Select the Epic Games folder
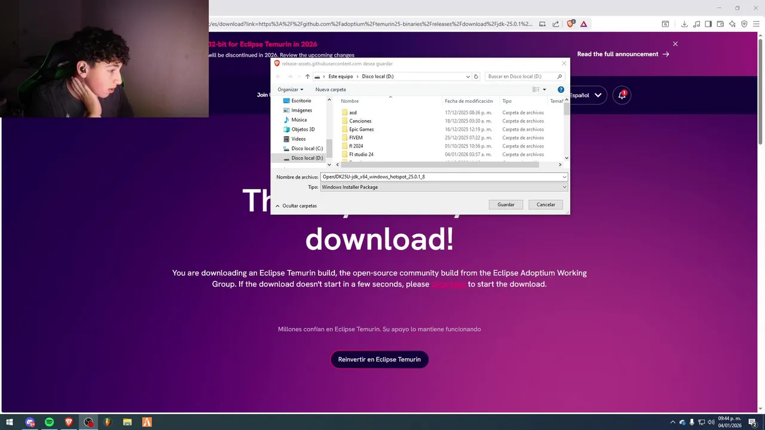This screenshot has width=765, height=430. (x=361, y=130)
